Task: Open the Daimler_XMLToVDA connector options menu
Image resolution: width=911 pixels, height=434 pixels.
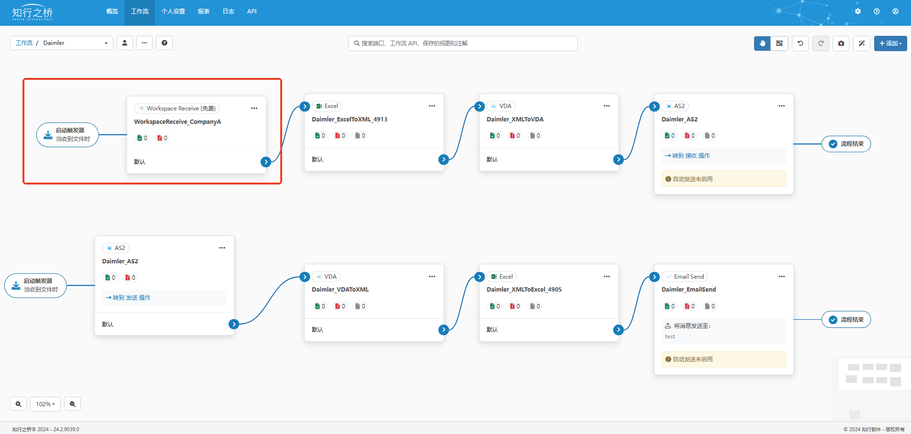Action: pyautogui.click(x=606, y=106)
